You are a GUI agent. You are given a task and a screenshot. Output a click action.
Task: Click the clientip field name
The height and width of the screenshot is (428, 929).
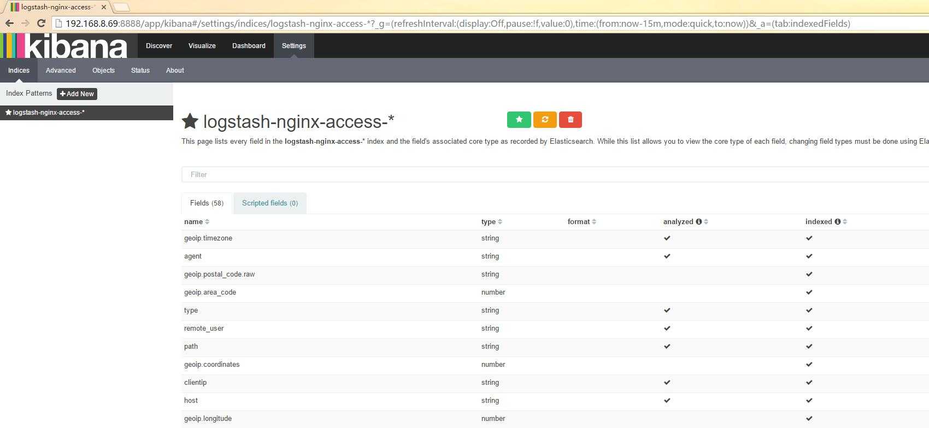[x=196, y=383]
